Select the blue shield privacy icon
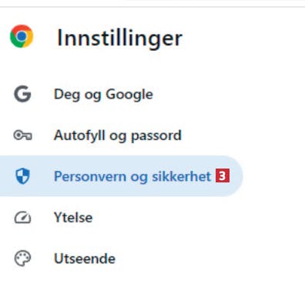The image size is (305, 284). tap(22, 176)
